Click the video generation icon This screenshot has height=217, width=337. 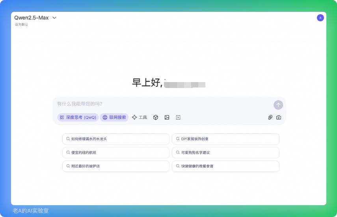178,118
